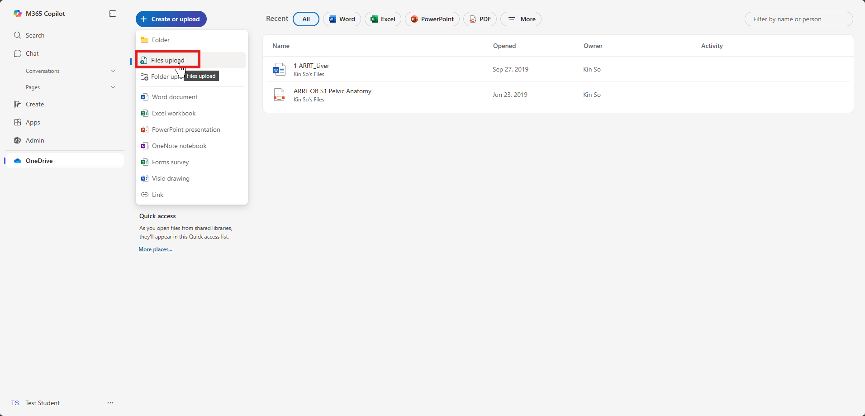Click the Create or upload button

tap(171, 19)
